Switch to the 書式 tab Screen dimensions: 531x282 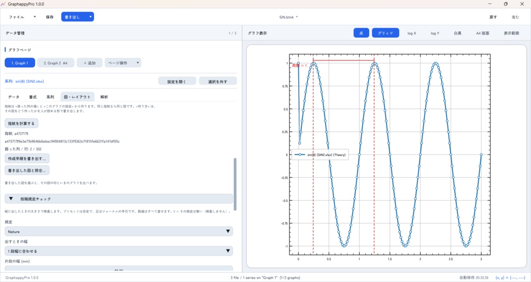coord(33,97)
